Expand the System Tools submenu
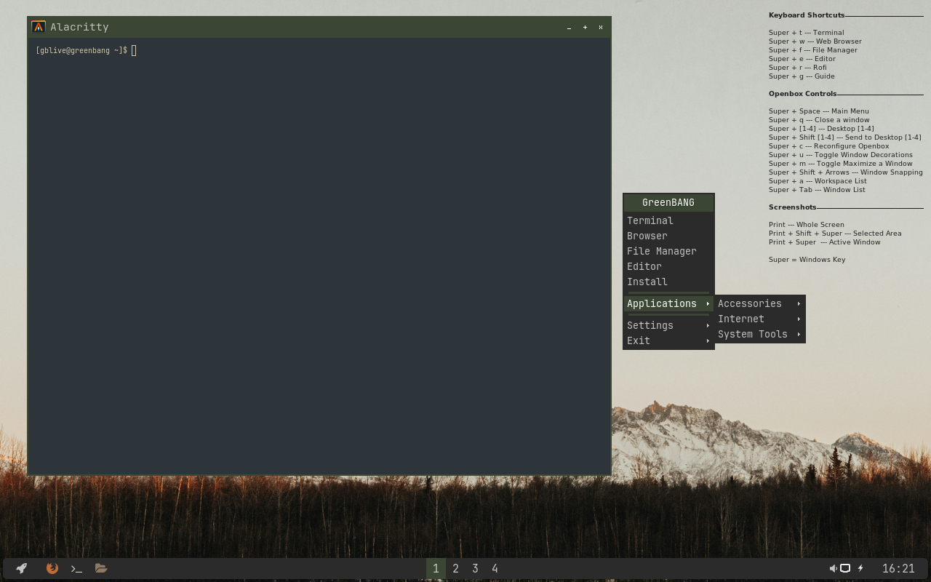Image resolution: width=931 pixels, height=582 pixels. point(759,334)
